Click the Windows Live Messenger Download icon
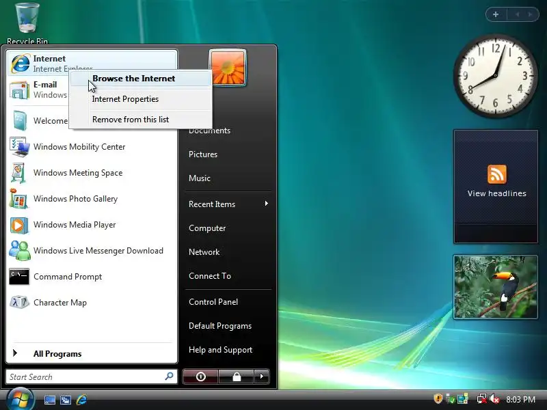This screenshot has width=547, height=410. pos(20,251)
